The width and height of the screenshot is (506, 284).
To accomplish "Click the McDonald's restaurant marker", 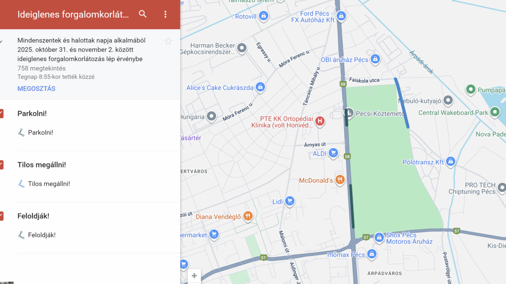I will [x=340, y=180].
